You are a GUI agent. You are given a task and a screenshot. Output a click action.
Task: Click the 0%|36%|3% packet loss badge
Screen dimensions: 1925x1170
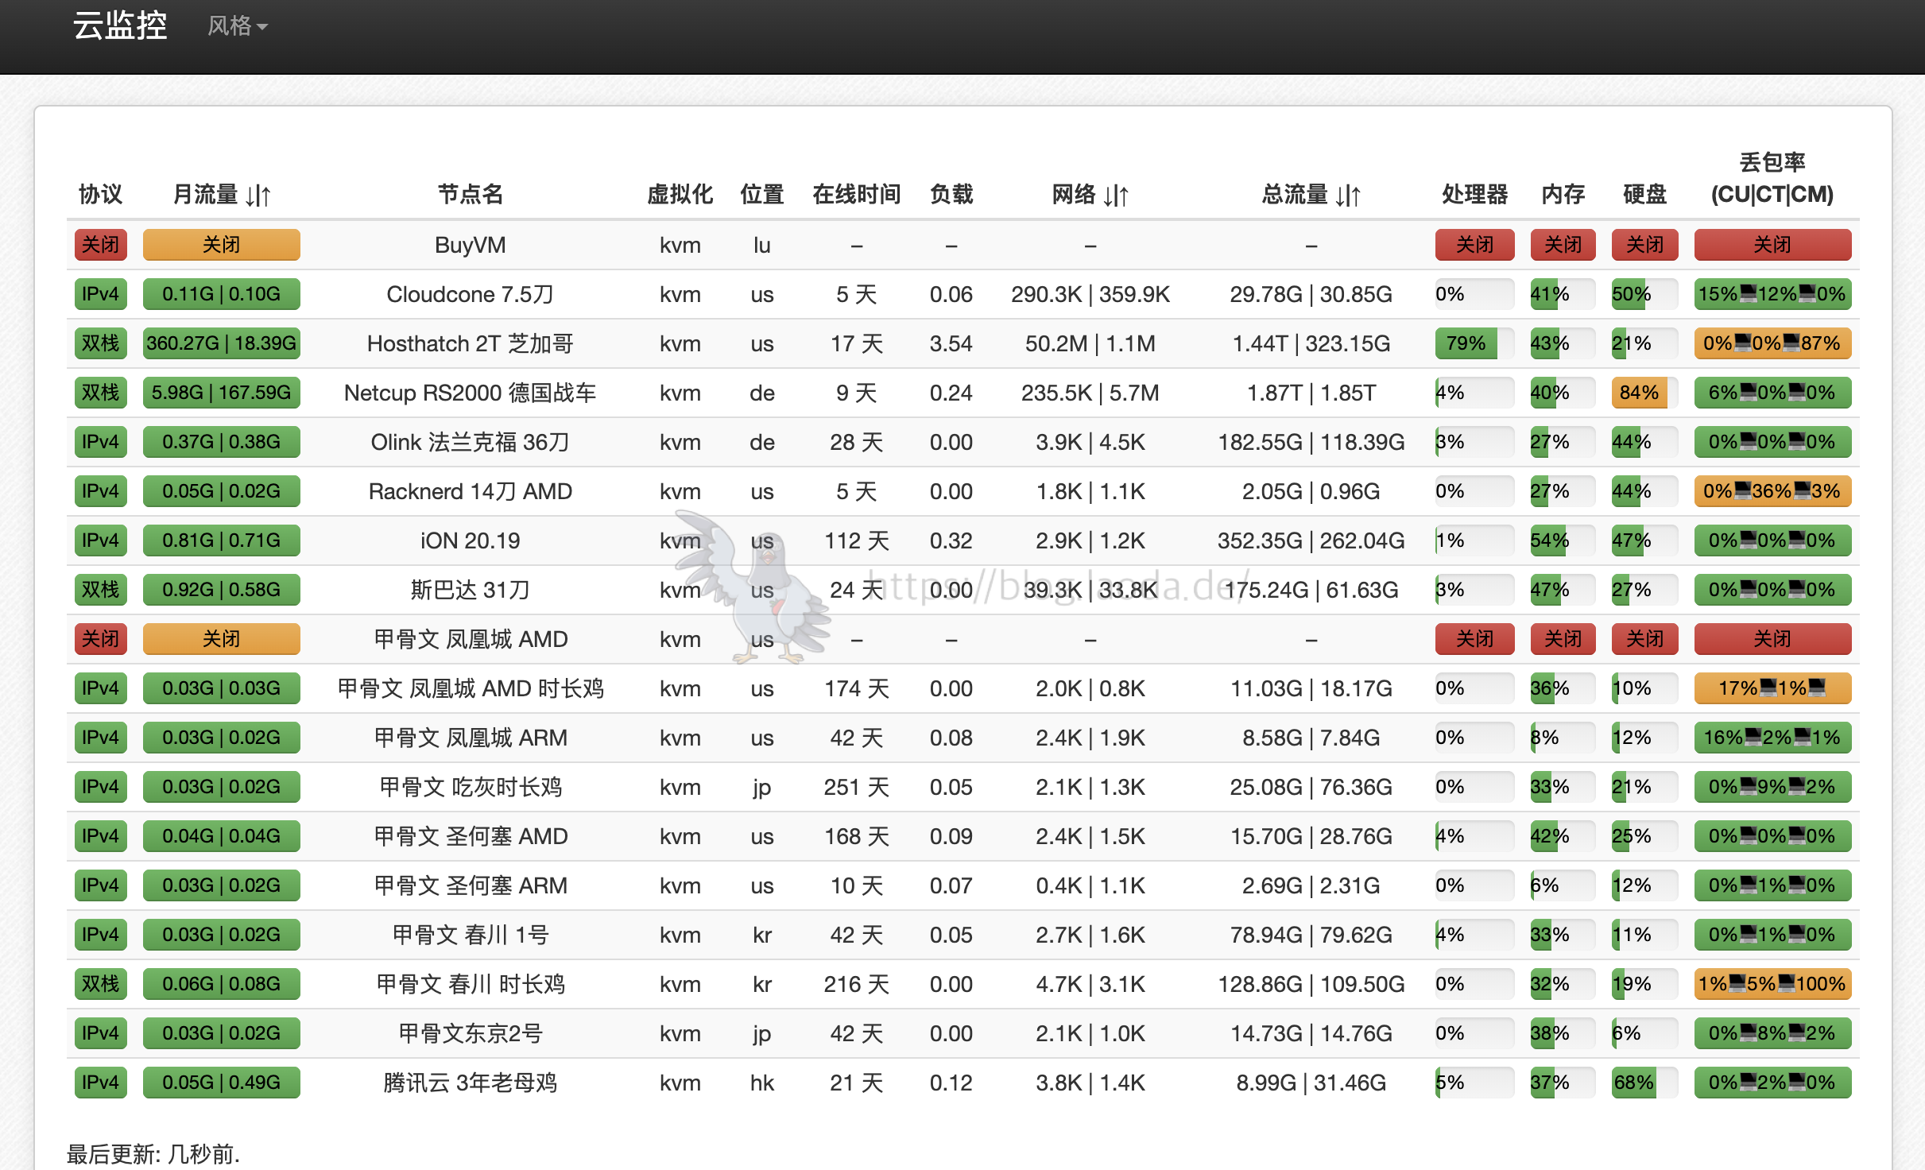[1772, 491]
